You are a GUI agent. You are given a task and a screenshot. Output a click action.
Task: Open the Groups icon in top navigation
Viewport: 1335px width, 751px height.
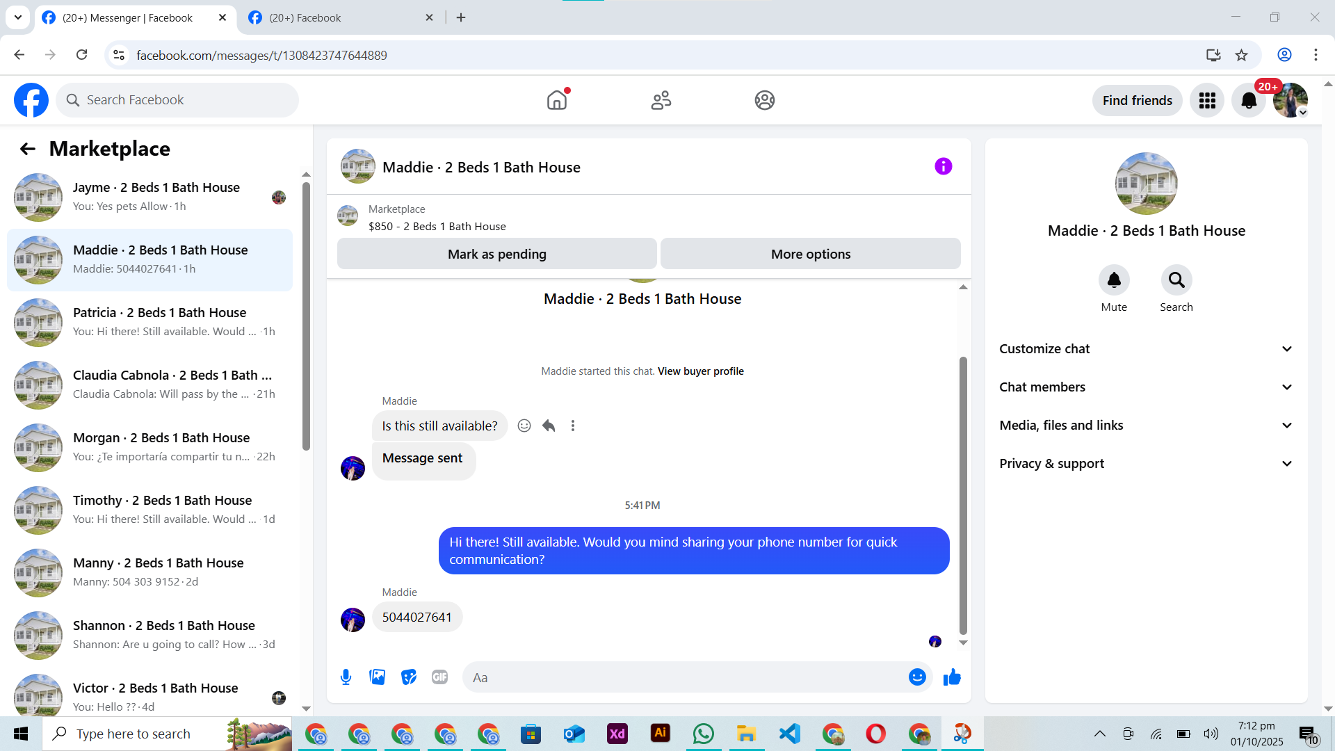click(765, 100)
